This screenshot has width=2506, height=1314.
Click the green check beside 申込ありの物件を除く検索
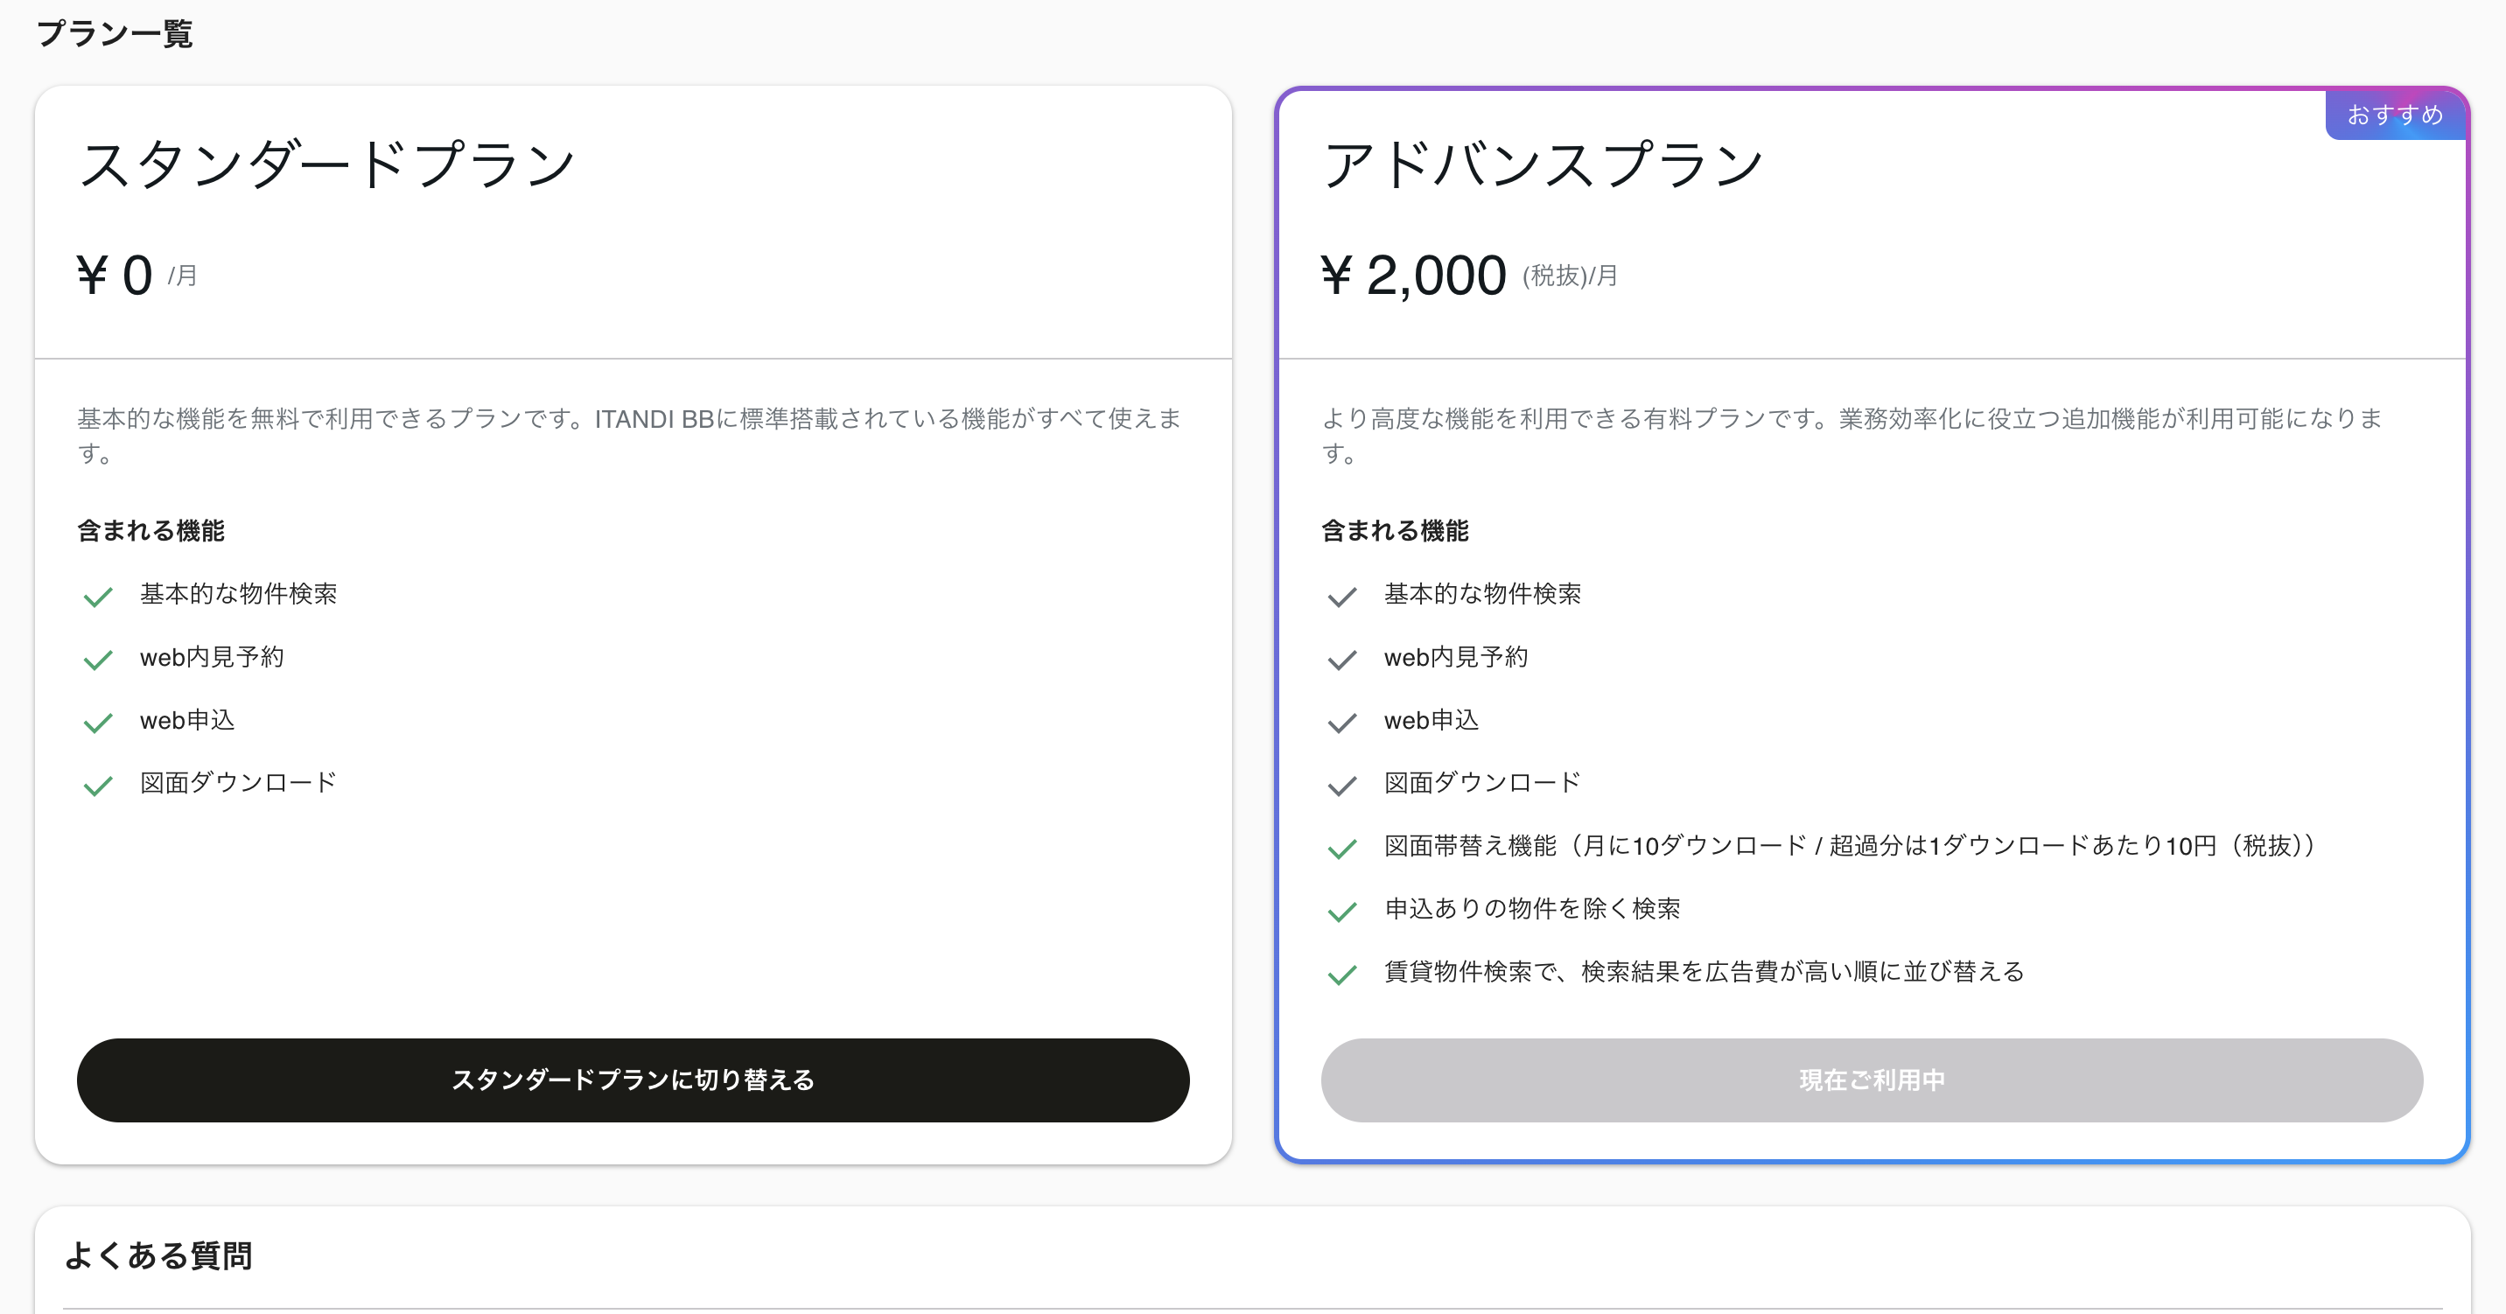(x=1342, y=912)
